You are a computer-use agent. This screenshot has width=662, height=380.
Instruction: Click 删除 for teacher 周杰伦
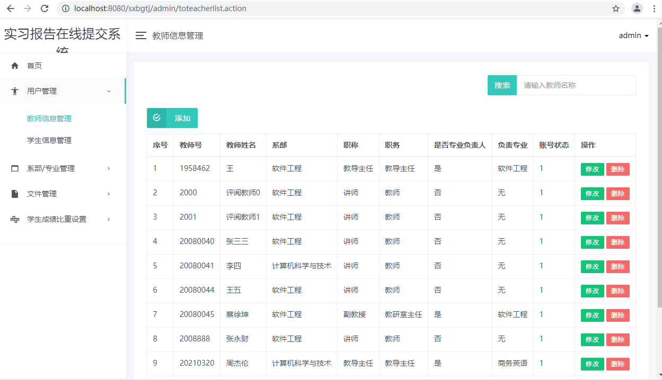pos(617,364)
